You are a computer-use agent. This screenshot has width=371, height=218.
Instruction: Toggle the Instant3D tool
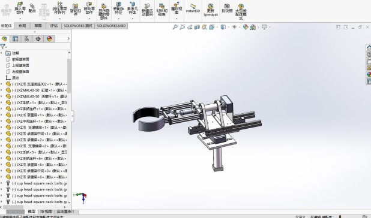click(193, 8)
